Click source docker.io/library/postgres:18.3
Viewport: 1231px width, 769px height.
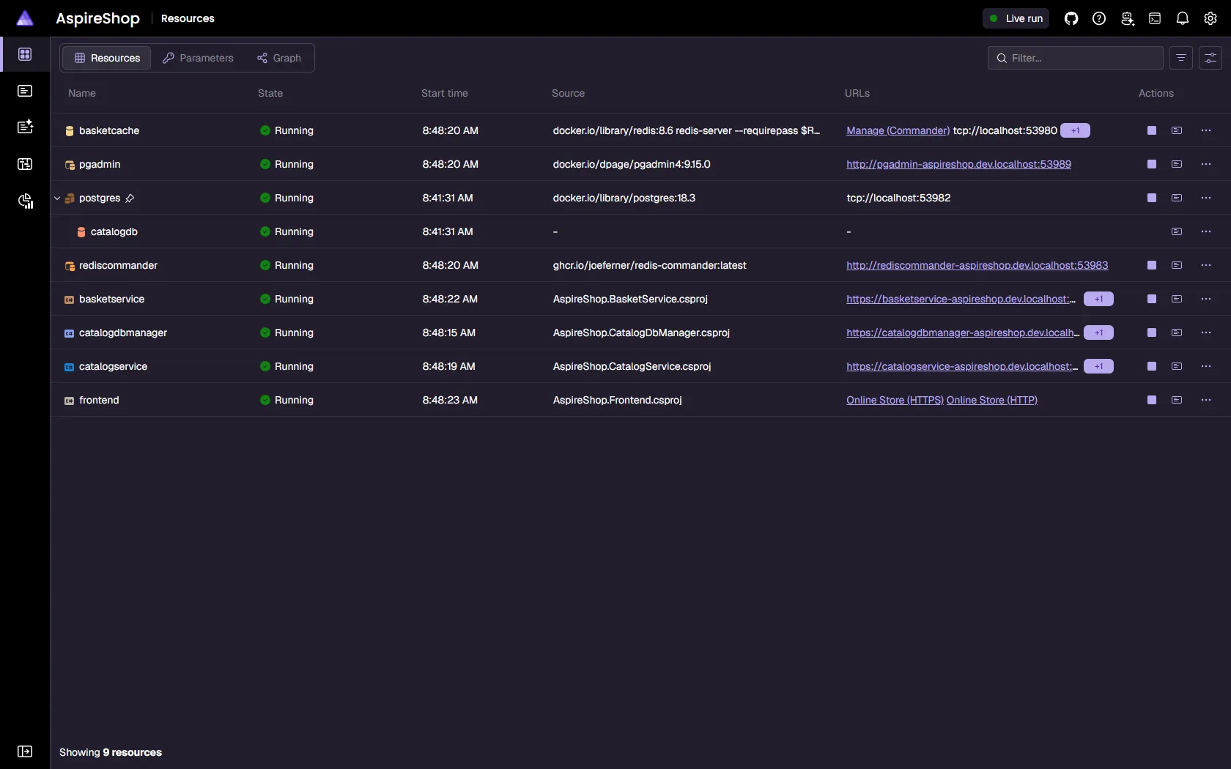click(x=624, y=198)
